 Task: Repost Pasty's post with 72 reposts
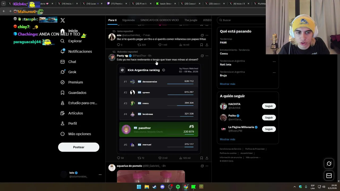[141, 158]
